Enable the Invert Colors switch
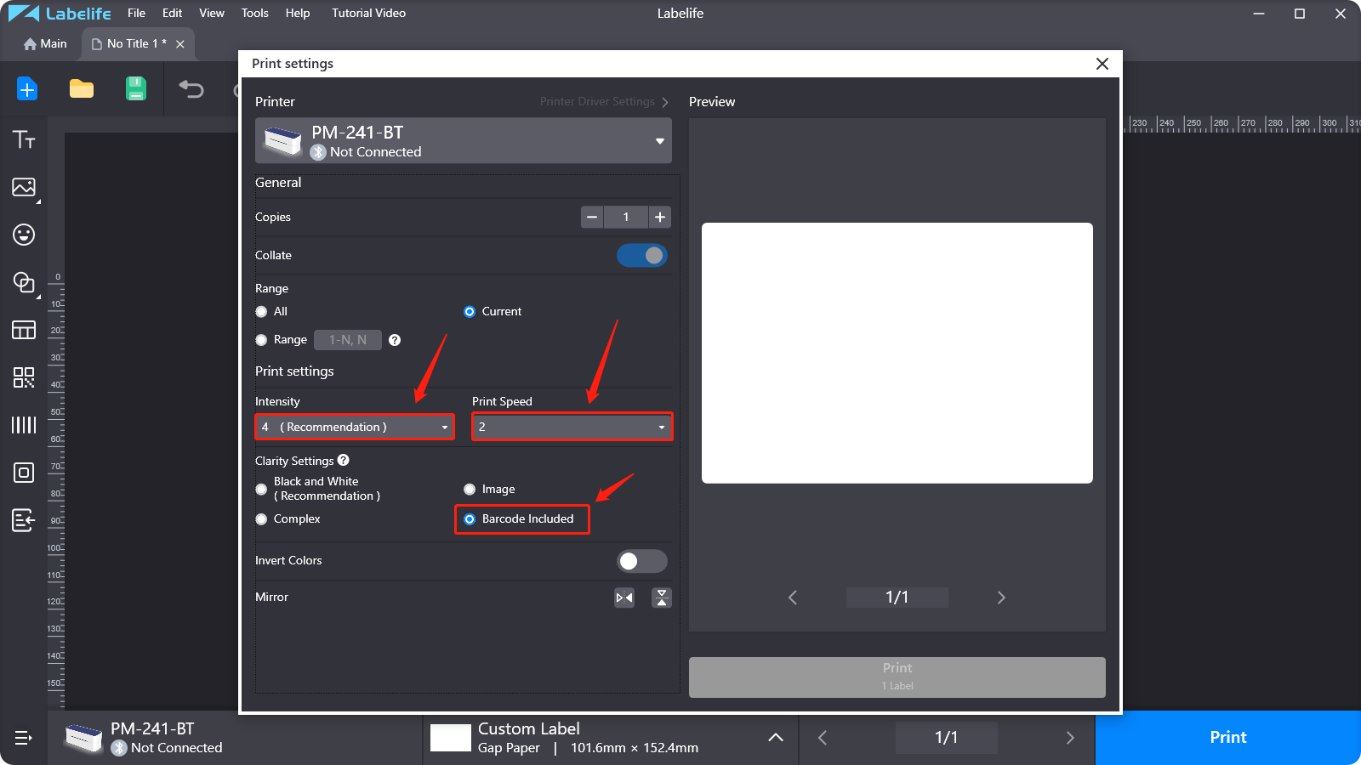This screenshot has width=1361, height=765. [x=642, y=561]
